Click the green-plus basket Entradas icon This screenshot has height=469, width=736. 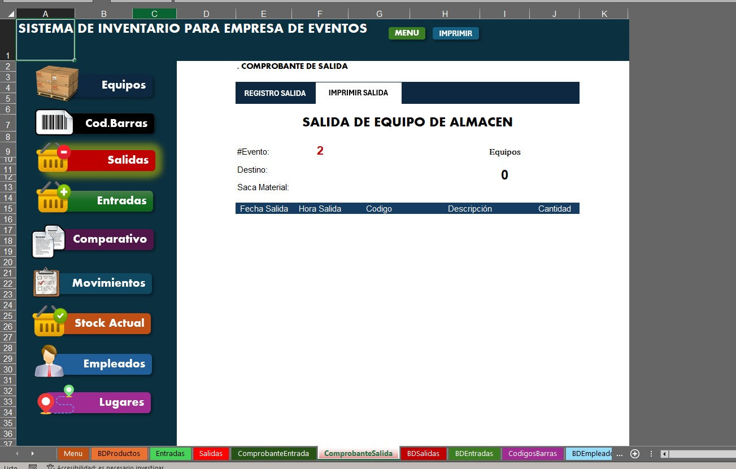point(54,198)
